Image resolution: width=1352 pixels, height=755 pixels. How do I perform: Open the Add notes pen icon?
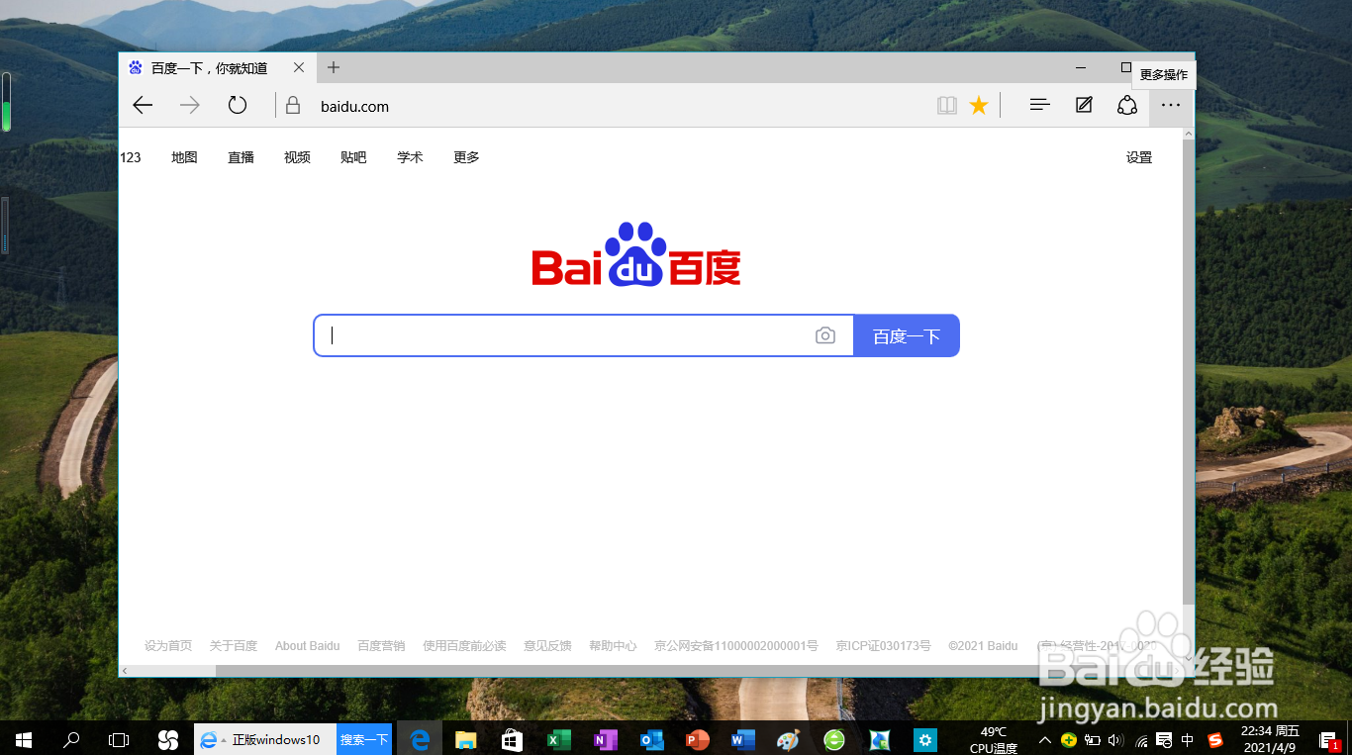pos(1084,105)
